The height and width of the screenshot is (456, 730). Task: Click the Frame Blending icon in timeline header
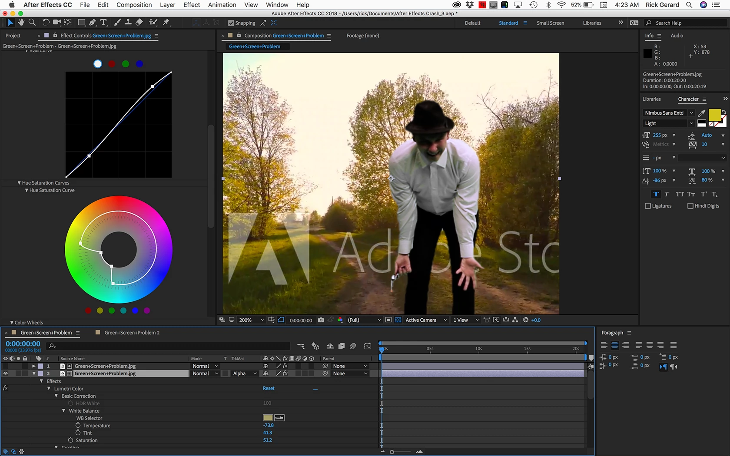342,346
